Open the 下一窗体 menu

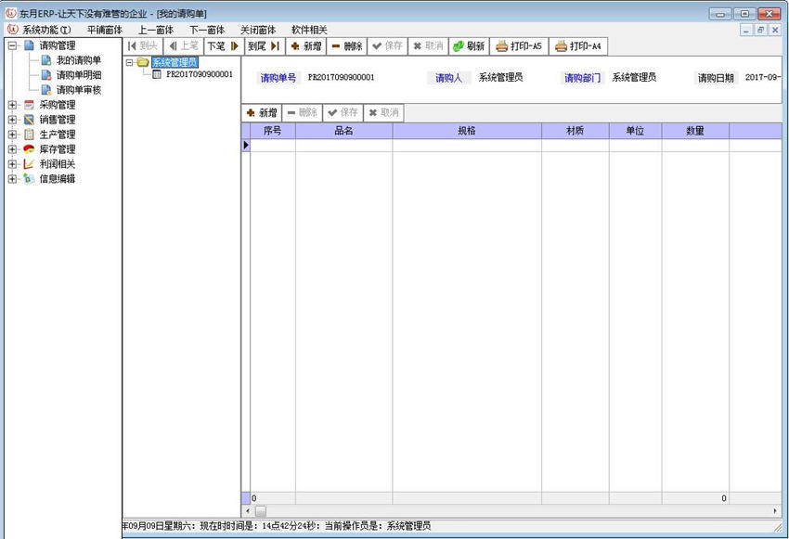[x=207, y=30]
